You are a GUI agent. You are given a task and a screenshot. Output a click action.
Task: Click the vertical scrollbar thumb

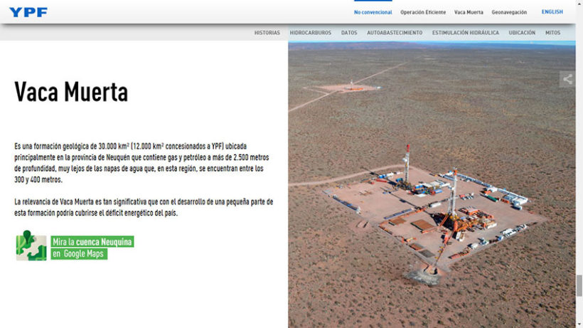(579, 286)
